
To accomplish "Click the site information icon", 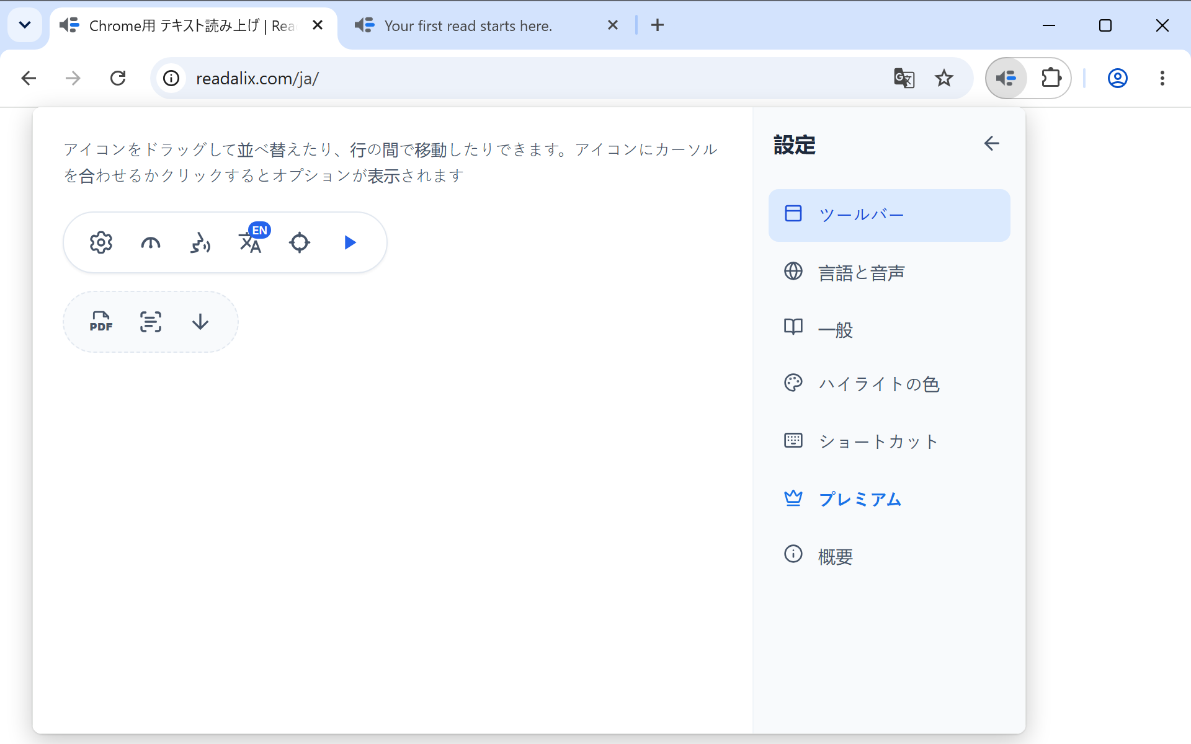I will [171, 78].
